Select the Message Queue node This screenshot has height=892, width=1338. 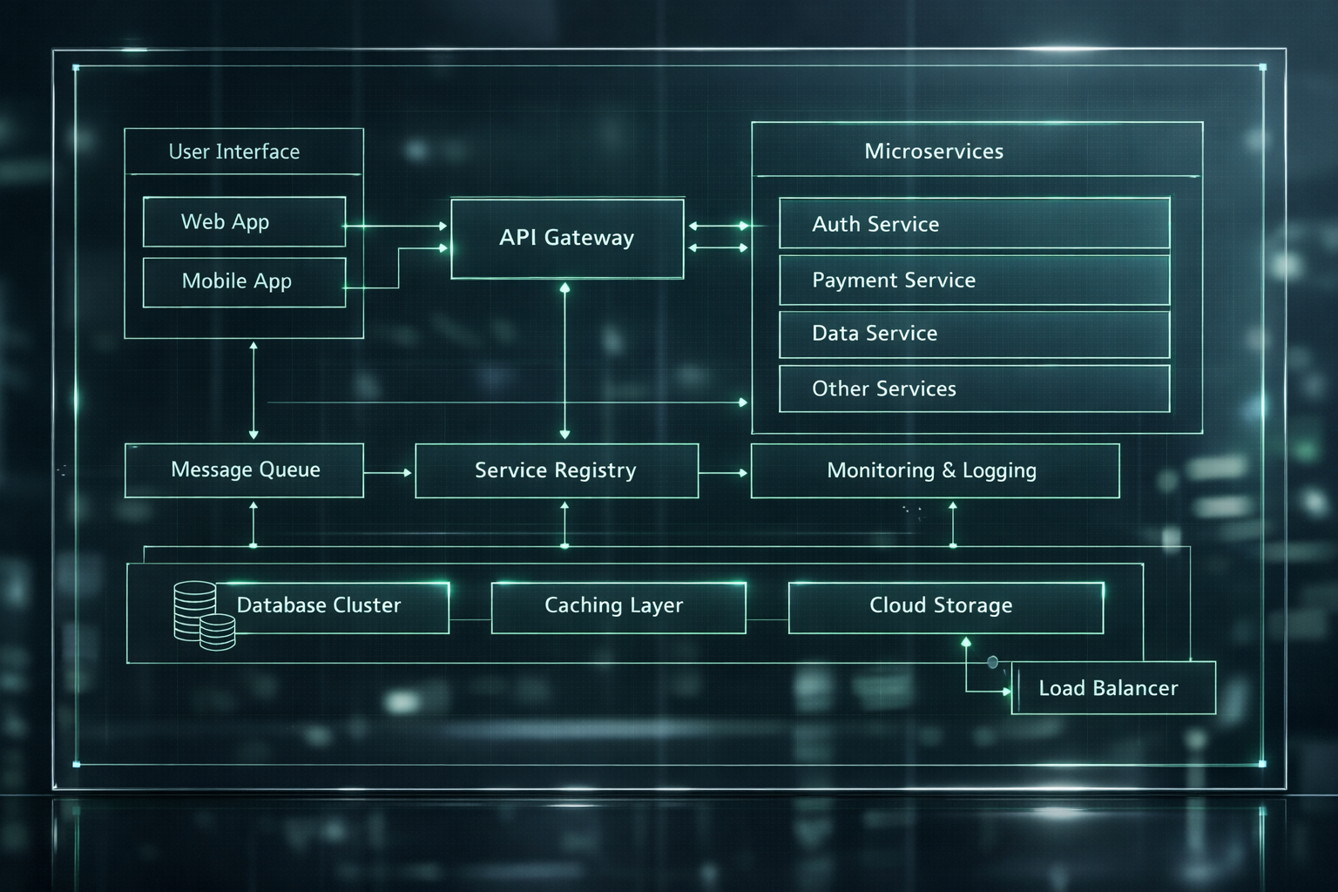[244, 470]
